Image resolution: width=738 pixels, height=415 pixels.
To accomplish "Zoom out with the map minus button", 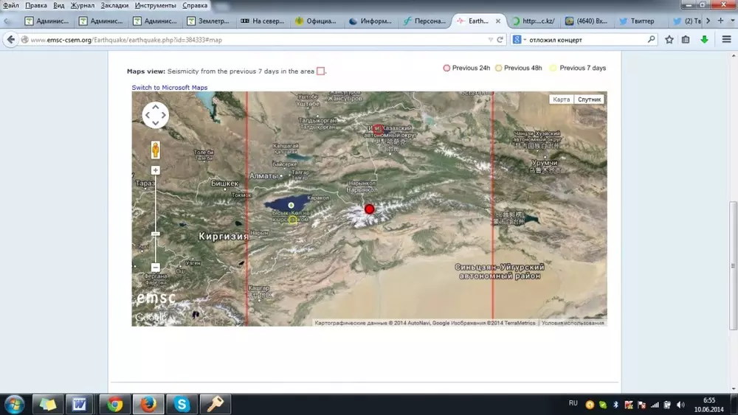I will coord(156,267).
